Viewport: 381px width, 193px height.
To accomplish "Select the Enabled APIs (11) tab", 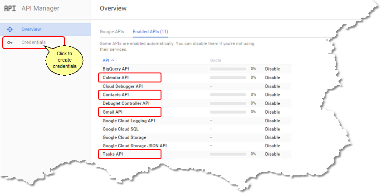I will [x=151, y=32].
